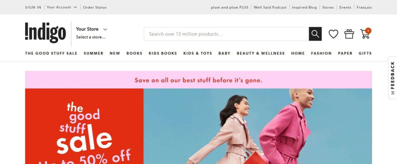Open the Well Said Podcast link
This screenshot has height=164, width=397.
pyautogui.click(x=270, y=7)
